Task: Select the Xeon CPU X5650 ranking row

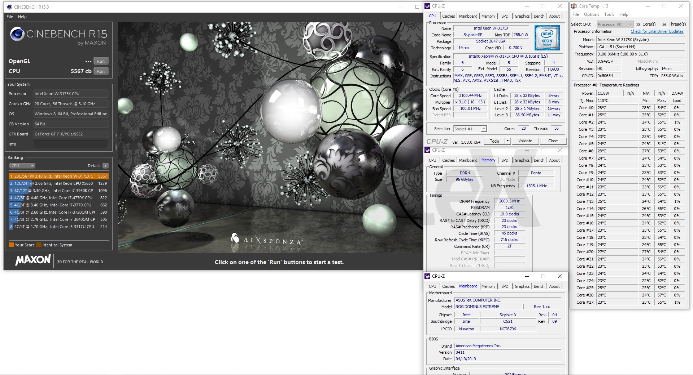Action: pyautogui.click(x=58, y=183)
